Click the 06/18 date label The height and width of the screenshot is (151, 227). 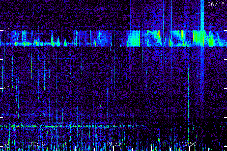click(216, 4)
